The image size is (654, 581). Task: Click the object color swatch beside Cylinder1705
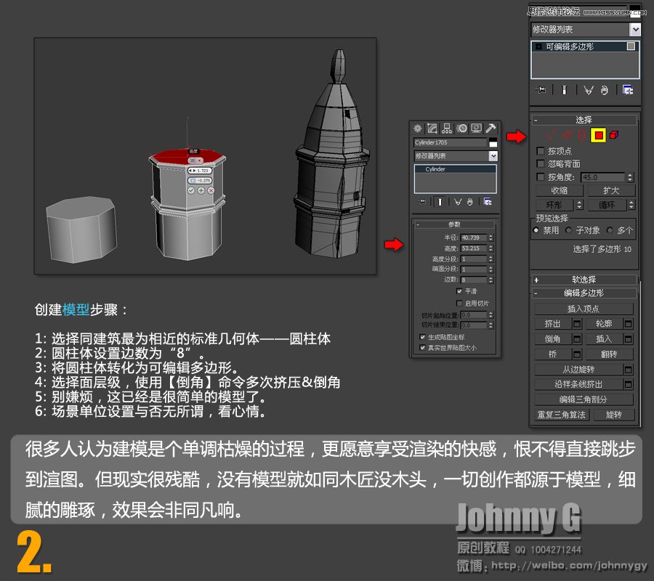[493, 142]
